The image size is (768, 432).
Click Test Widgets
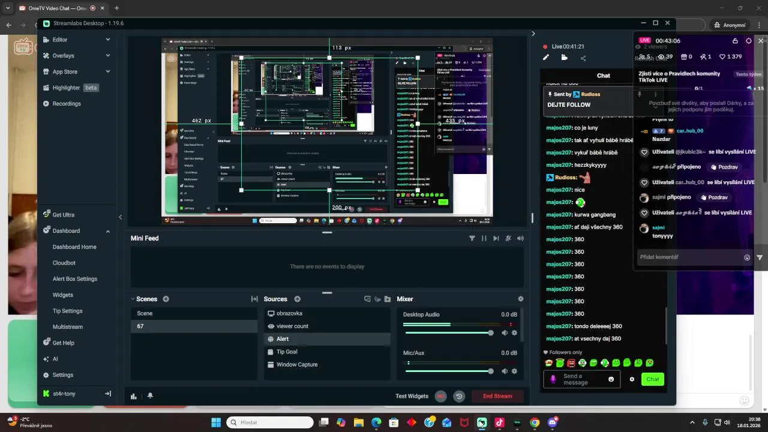coord(412,396)
